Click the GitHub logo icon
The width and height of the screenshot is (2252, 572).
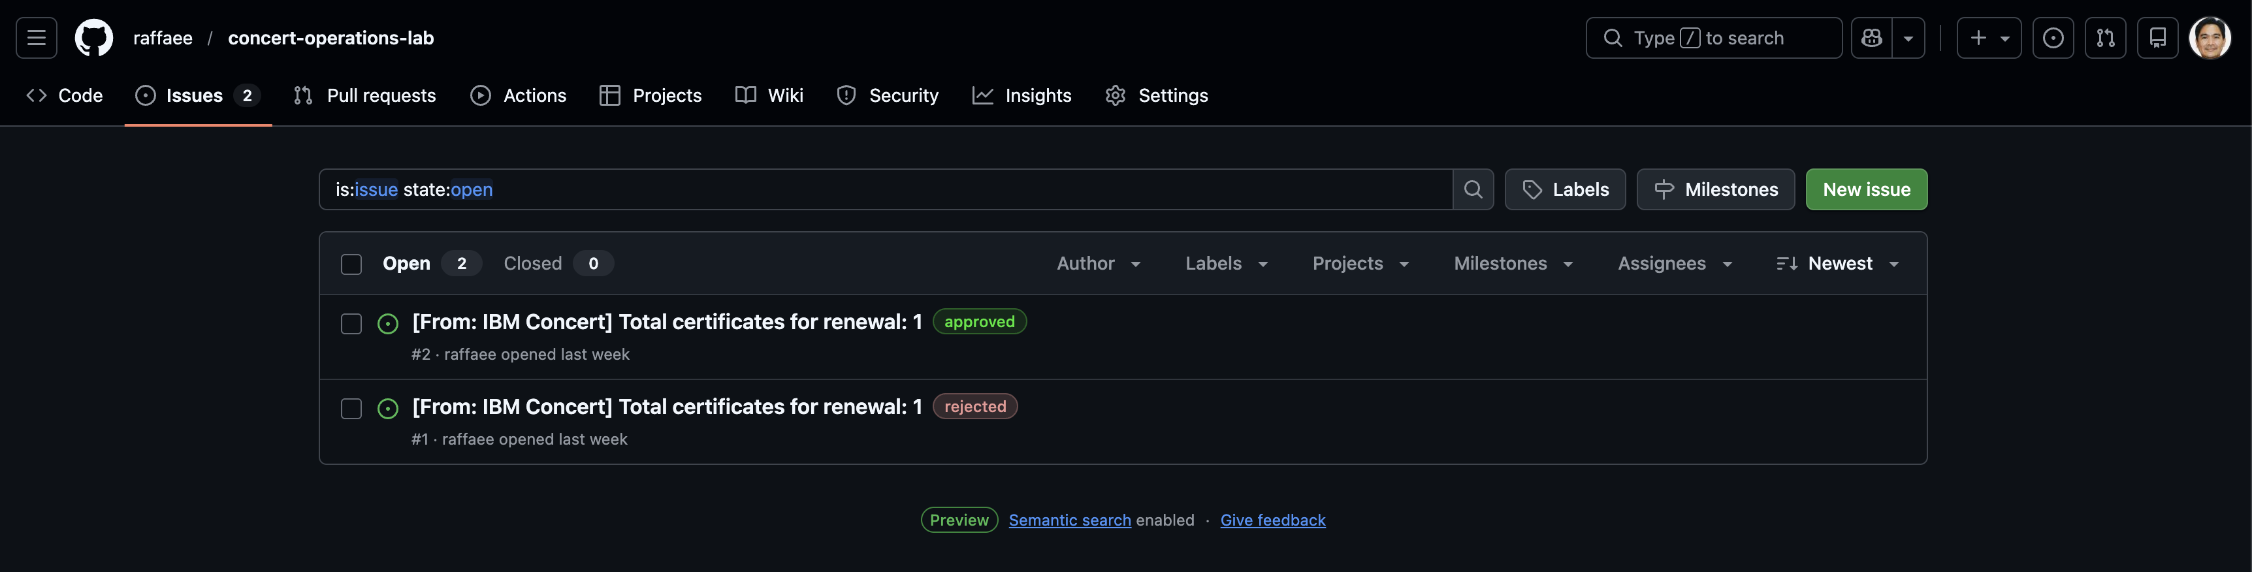click(x=93, y=38)
